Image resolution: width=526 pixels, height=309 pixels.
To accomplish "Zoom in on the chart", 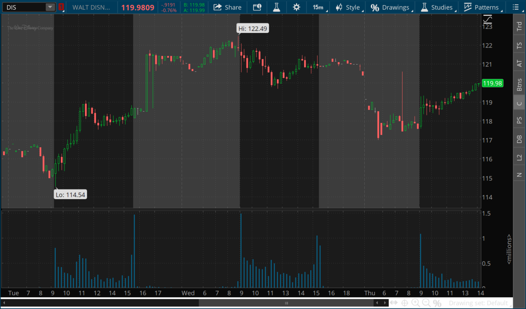I will pyautogui.click(x=415, y=303).
